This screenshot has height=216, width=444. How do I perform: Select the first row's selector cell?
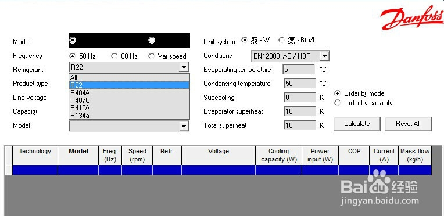pos(9,170)
